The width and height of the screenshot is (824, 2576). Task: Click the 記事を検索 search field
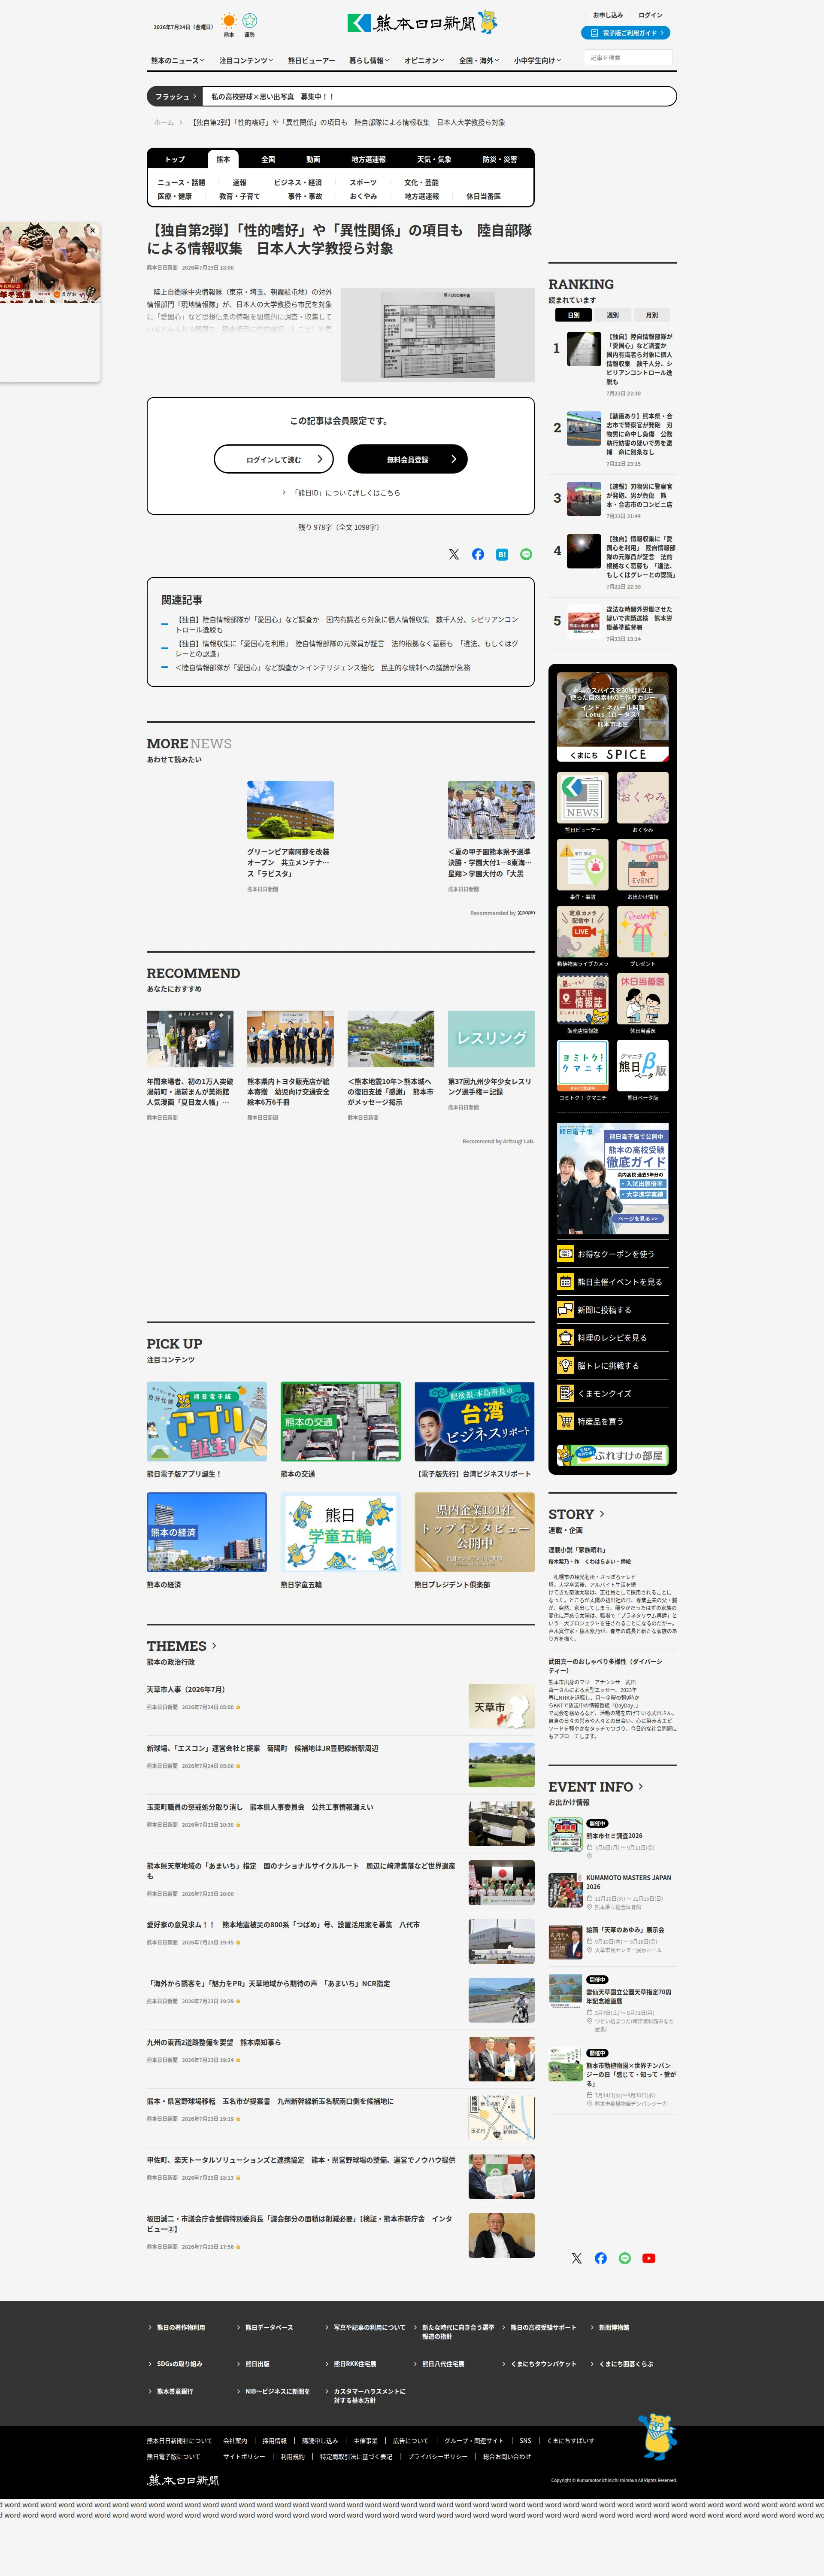pos(628,58)
